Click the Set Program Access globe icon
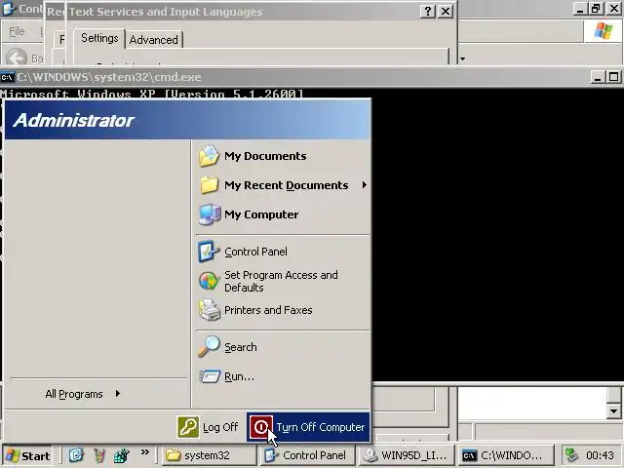The height and width of the screenshot is (468, 624). point(210,281)
